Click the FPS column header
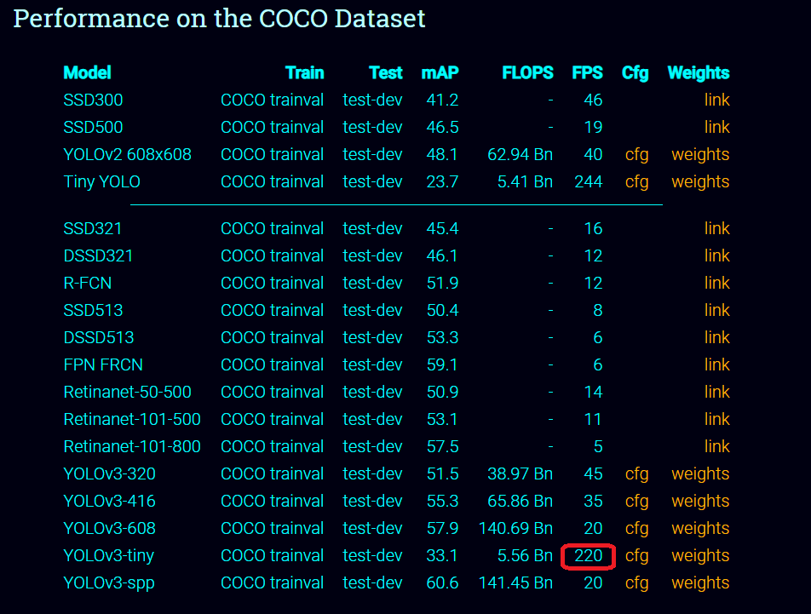This screenshot has height=614, width=811. [587, 73]
